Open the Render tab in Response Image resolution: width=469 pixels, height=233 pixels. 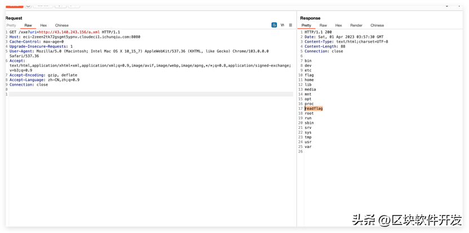point(356,25)
